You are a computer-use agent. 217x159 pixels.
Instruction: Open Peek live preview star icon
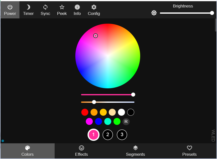coord(62,10)
